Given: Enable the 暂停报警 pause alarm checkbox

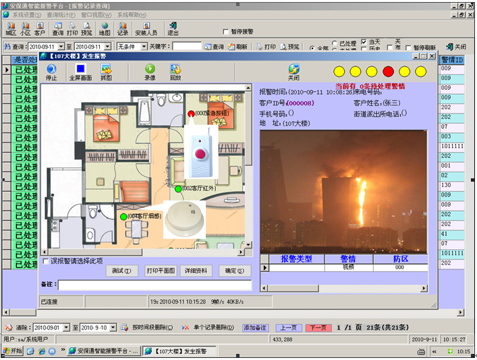Looking at the screenshot, I should 227,31.
